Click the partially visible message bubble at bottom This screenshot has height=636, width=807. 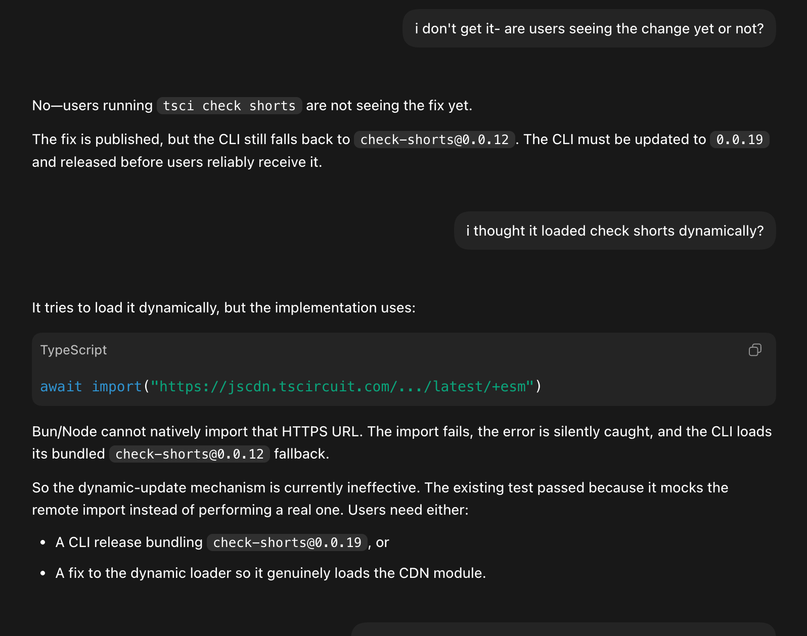pyautogui.click(x=563, y=629)
